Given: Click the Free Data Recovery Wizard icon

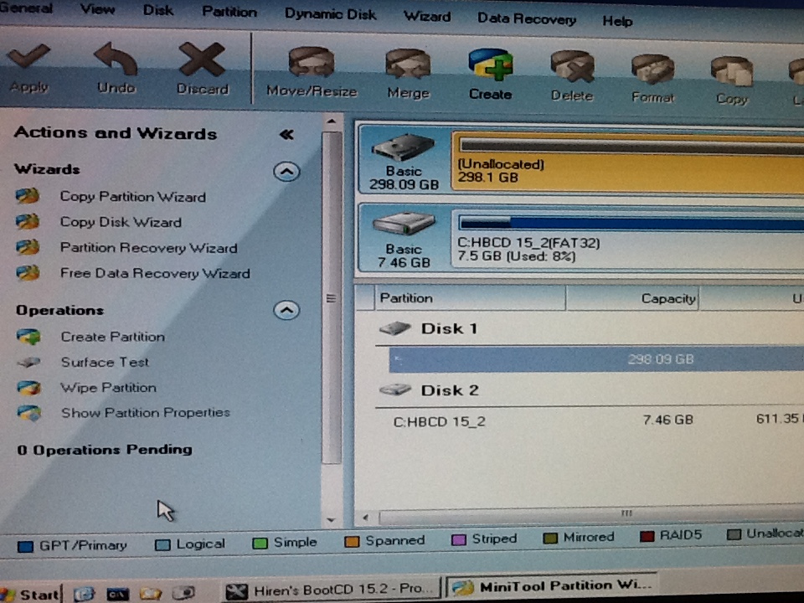Looking at the screenshot, I should point(28,273).
